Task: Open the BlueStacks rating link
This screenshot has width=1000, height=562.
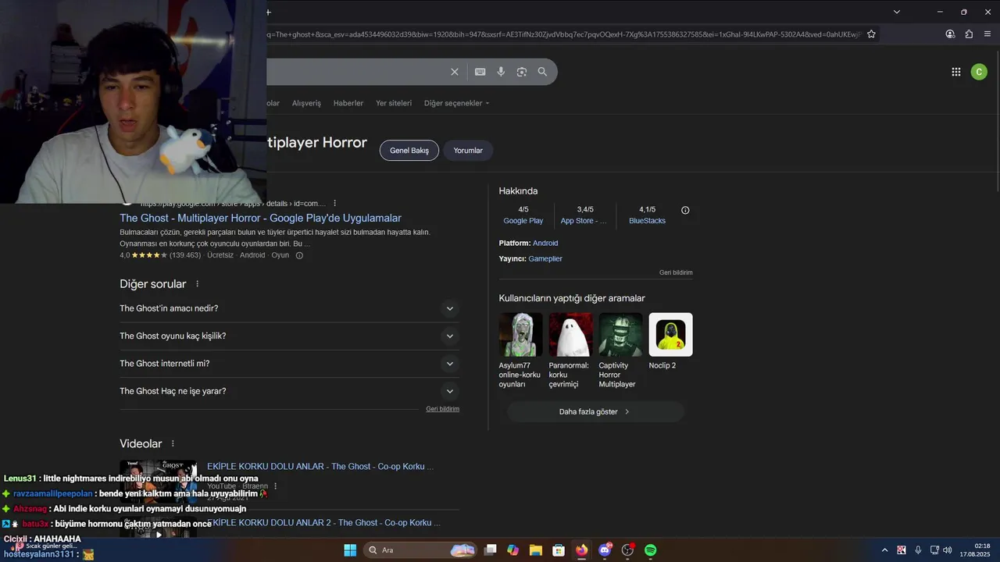Action: point(647,221)
